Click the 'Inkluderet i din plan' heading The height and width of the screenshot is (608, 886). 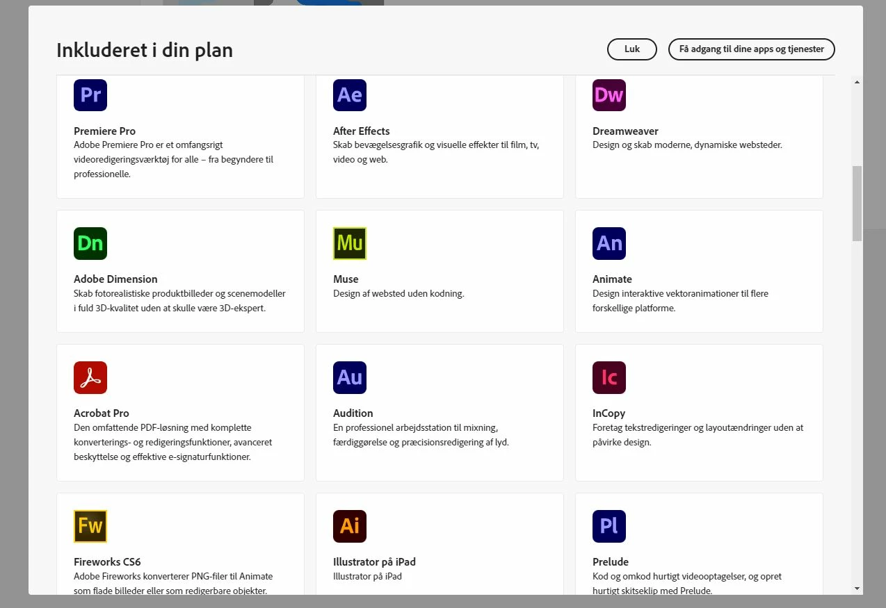point(145,50)
